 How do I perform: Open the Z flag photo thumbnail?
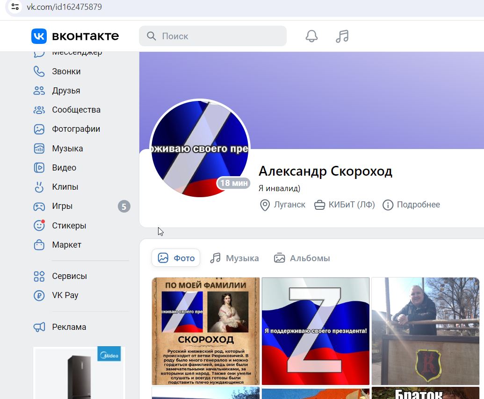pos(315,331)
